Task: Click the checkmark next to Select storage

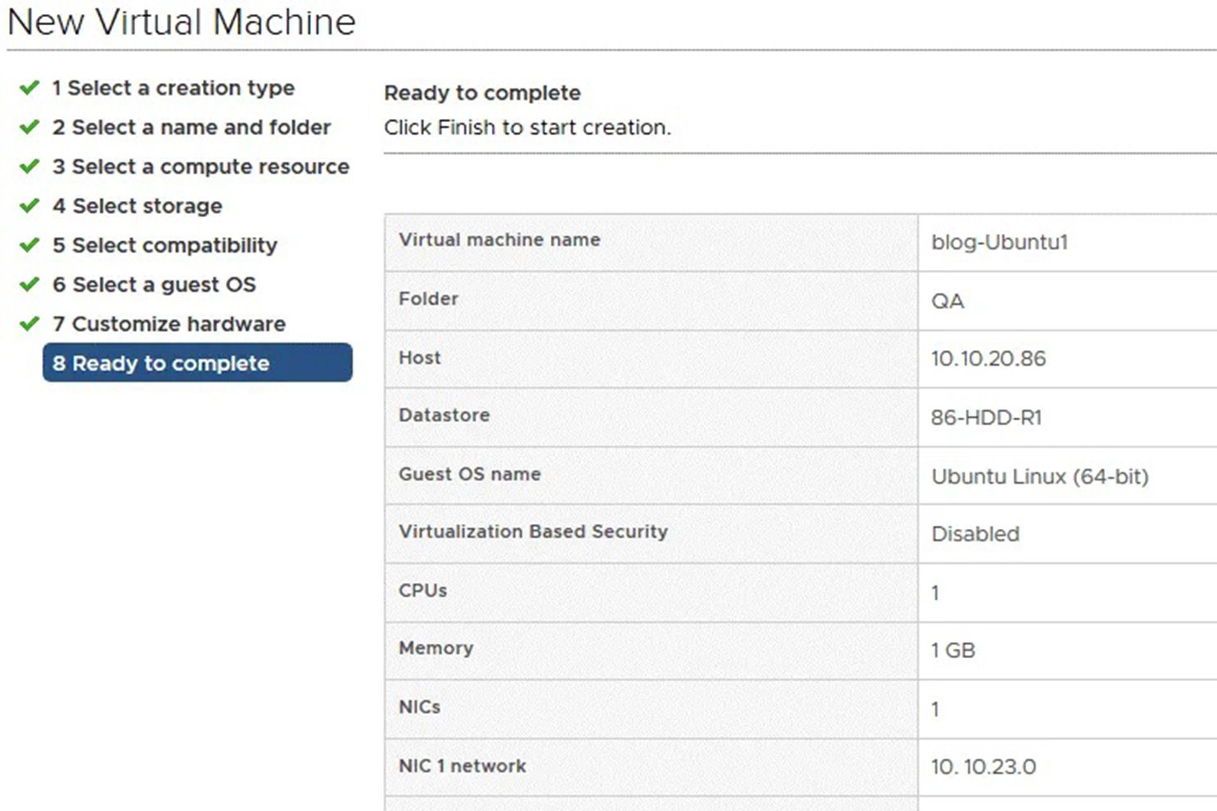Action: click(x=29, y=205)
